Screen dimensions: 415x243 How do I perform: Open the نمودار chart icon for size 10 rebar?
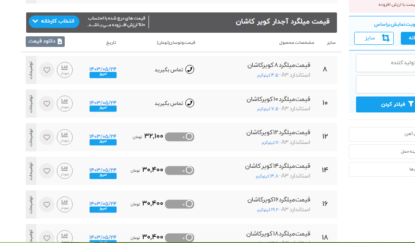pyautogui.click(x=65, y=104)
